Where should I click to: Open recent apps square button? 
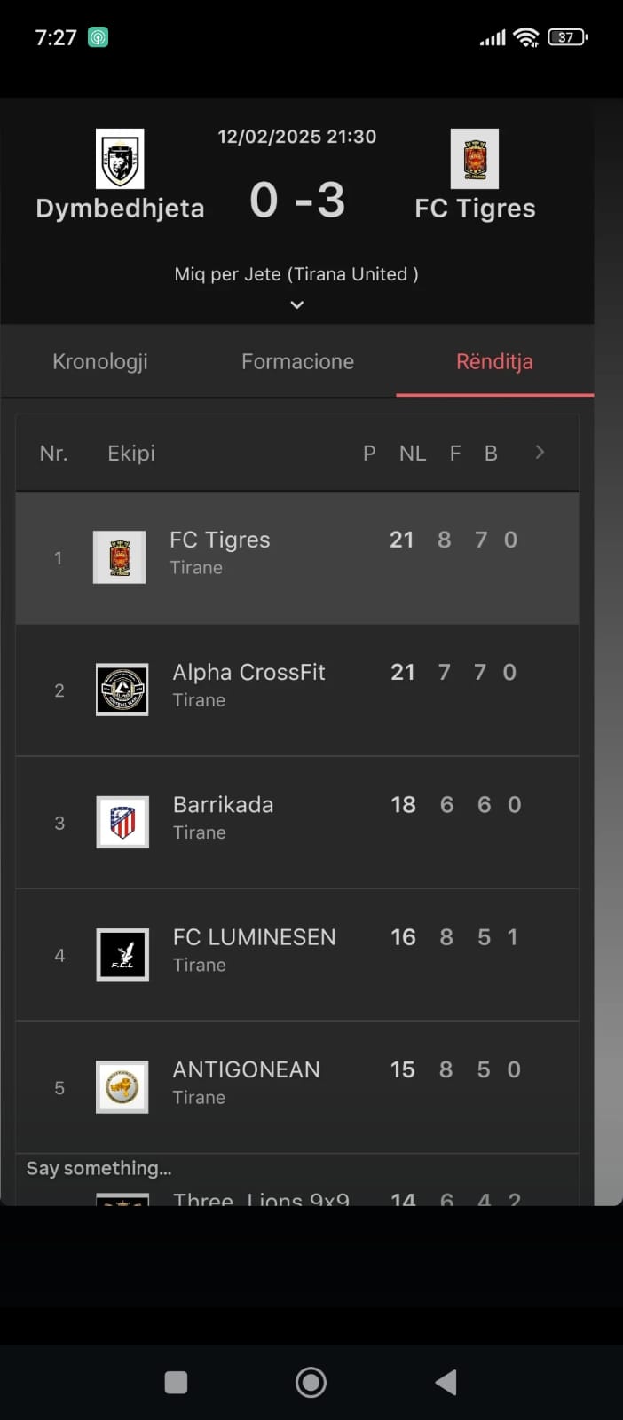click(176, 1382)
